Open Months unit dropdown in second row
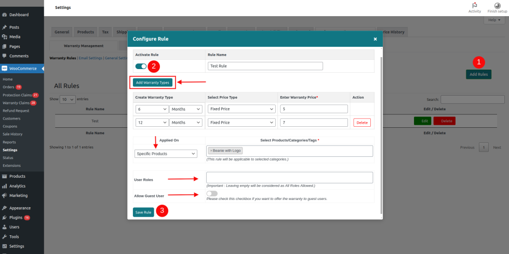 tap(186, 123)
